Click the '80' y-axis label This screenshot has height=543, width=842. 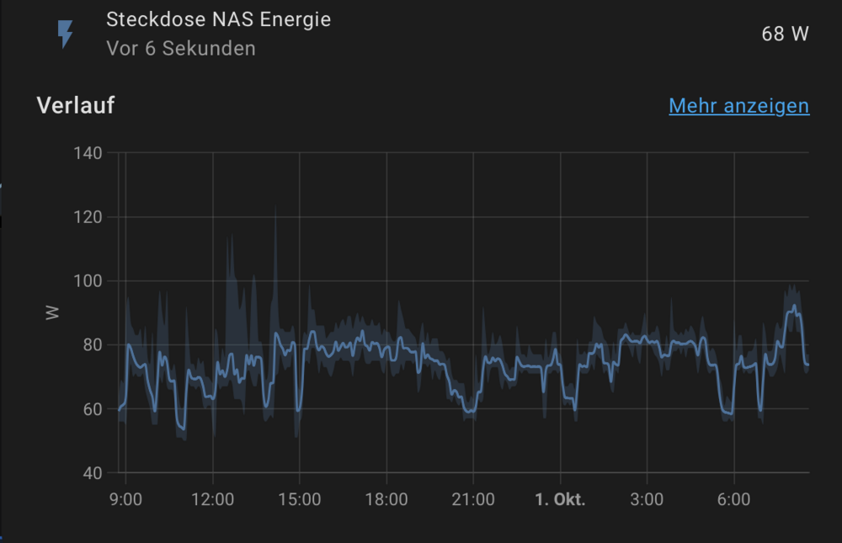pos(93,345)
